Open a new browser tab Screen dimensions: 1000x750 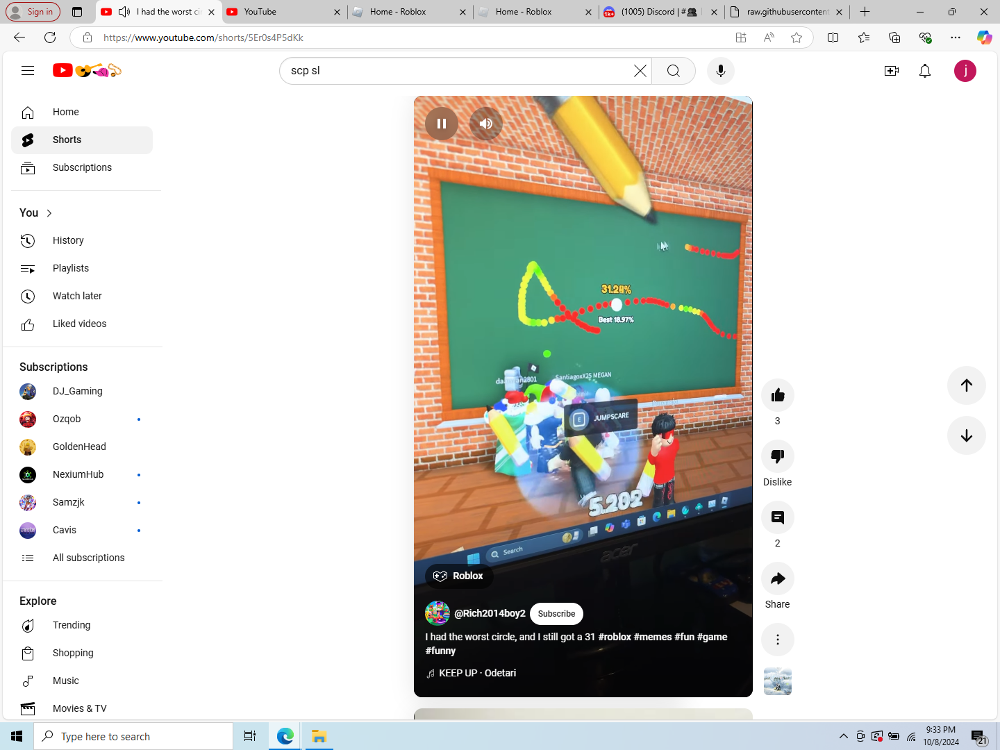point(865,12)
